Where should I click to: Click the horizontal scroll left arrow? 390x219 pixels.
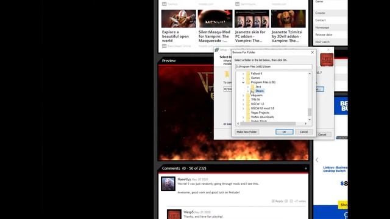[x=238, y=123]
